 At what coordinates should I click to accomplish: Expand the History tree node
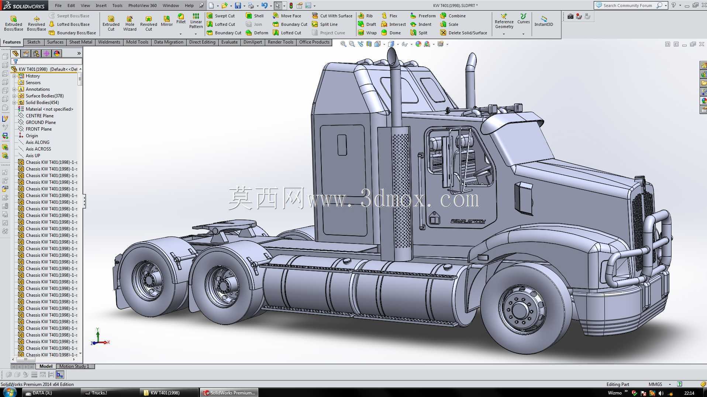coord(14,76)
